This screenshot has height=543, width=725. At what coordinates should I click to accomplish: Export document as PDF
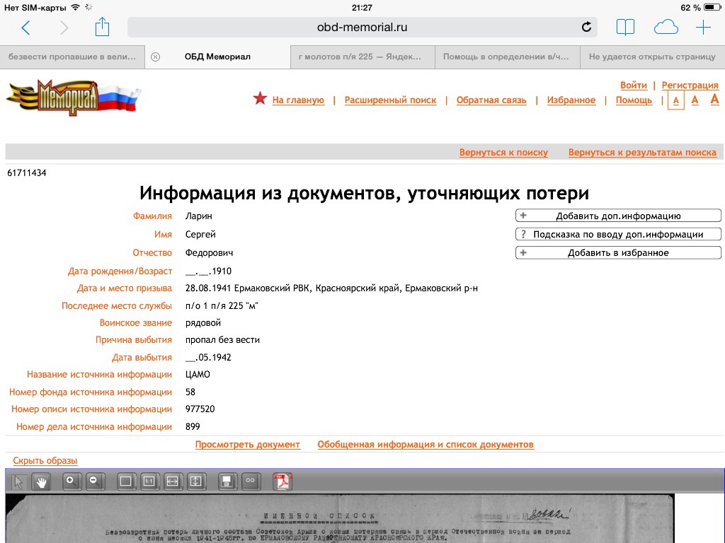click(x=282, y=481)
